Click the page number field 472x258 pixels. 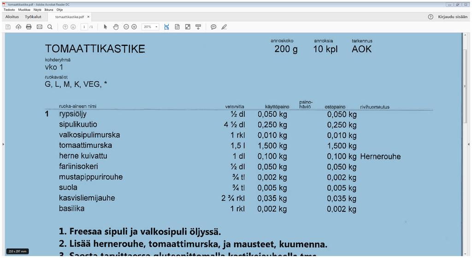[x=84, y=27]
